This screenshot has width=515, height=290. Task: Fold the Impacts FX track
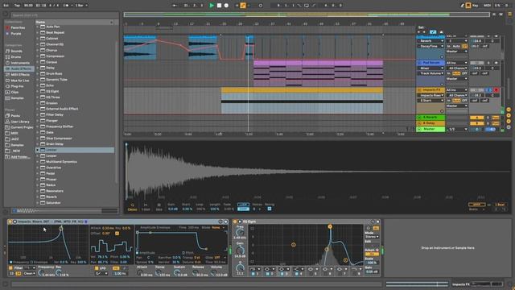(x=419, y=89)
